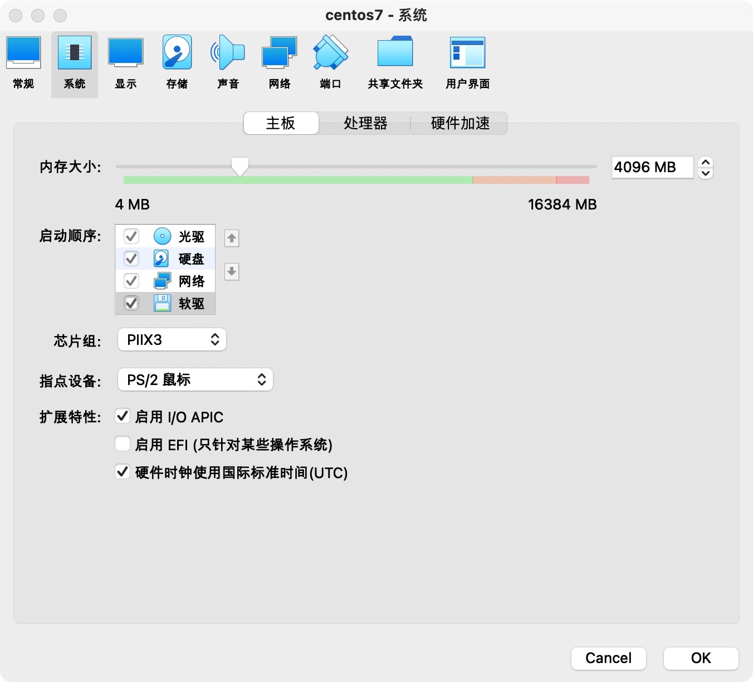This screenshot has width=753, height=682.
Task: Switch to the 处理器 tab
Action: point(365,123)
